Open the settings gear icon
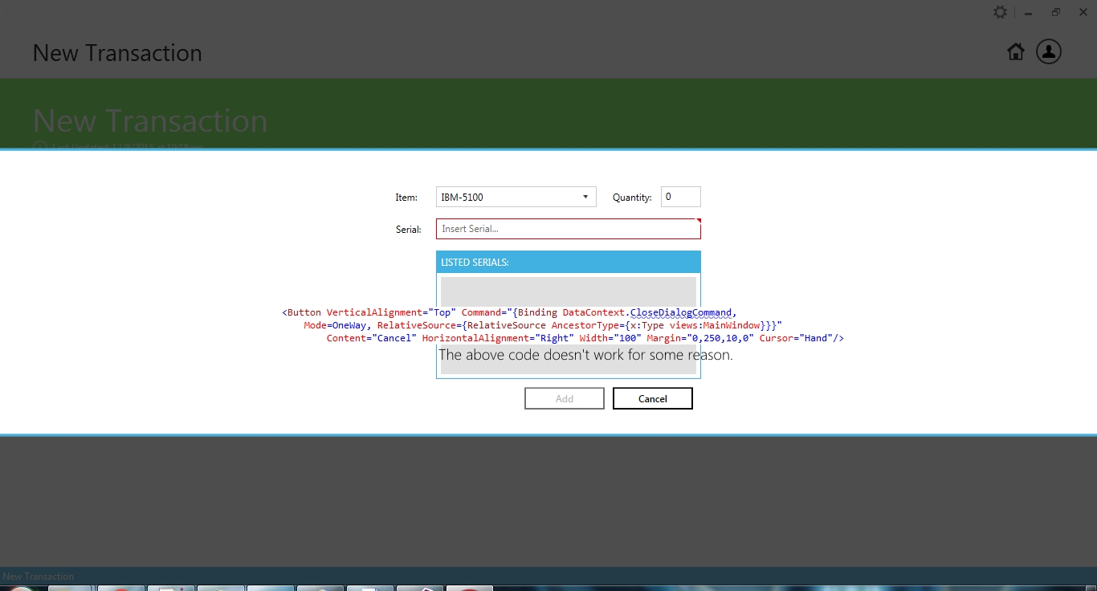Image resolution: width=1097 pixels, height=591 pixels. (x=1000, y=12)
